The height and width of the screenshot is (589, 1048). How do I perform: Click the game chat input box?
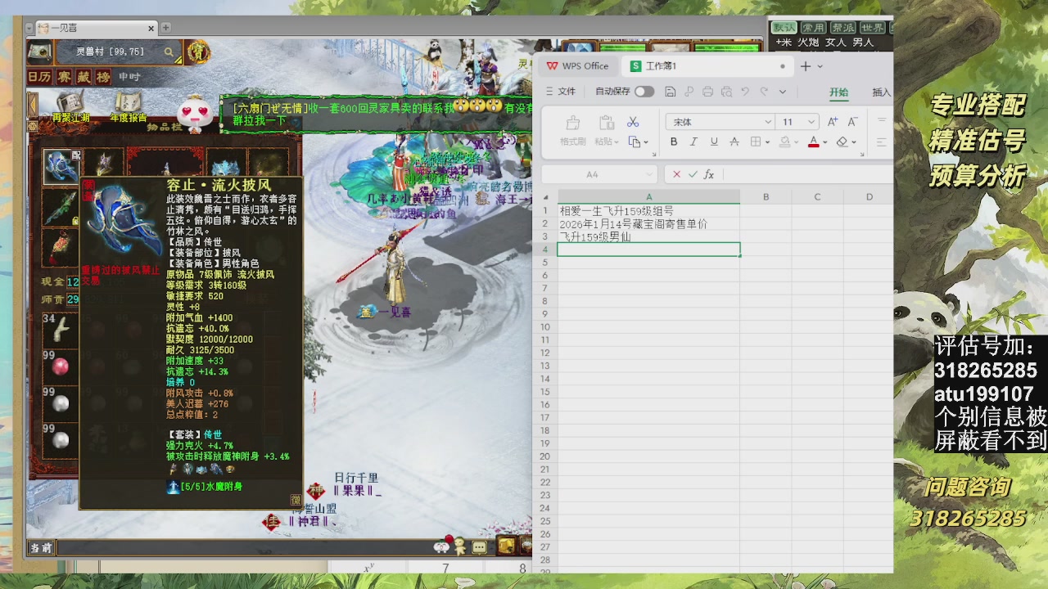(246, 547)
